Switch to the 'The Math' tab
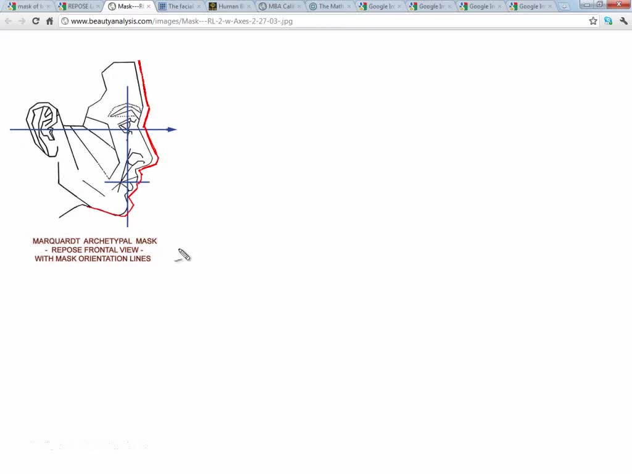This screenshot has height=474, width=632. [x=330, y=6]
